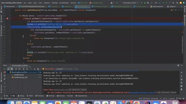Open the user account dropdown
Viewport: 186px width, 104px height.
(x=112, y=3)
